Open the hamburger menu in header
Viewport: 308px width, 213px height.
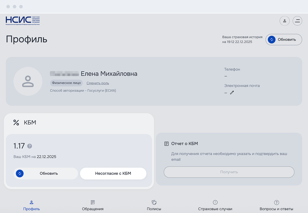pyautogui.click(x=297, y=21)
